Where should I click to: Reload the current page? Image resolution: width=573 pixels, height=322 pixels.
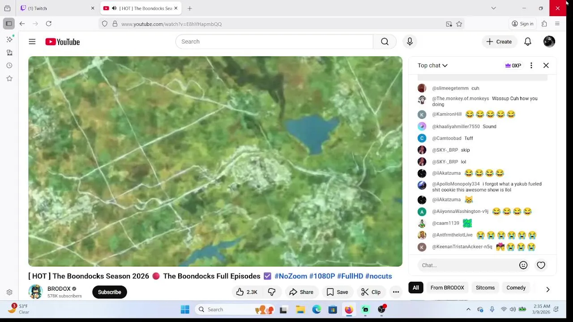point(48,24)
